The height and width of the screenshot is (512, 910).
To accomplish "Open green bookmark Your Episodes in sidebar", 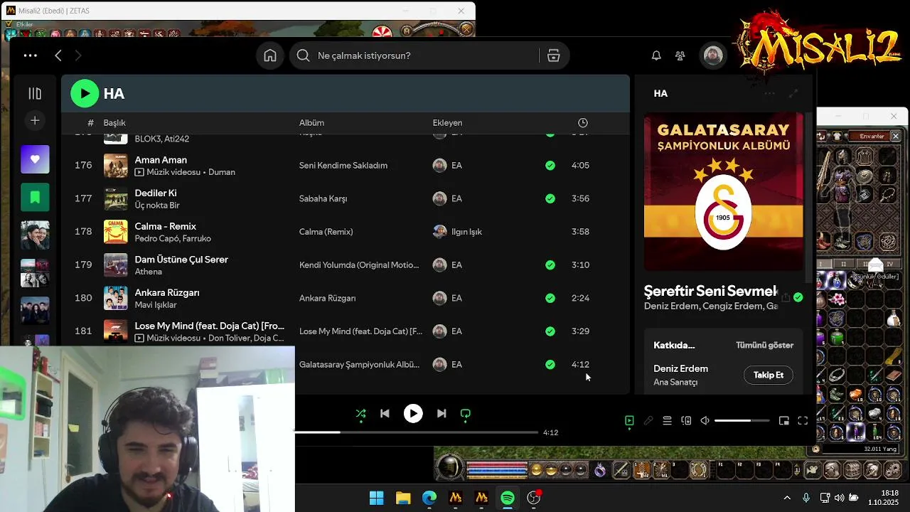I will (35, 197).
